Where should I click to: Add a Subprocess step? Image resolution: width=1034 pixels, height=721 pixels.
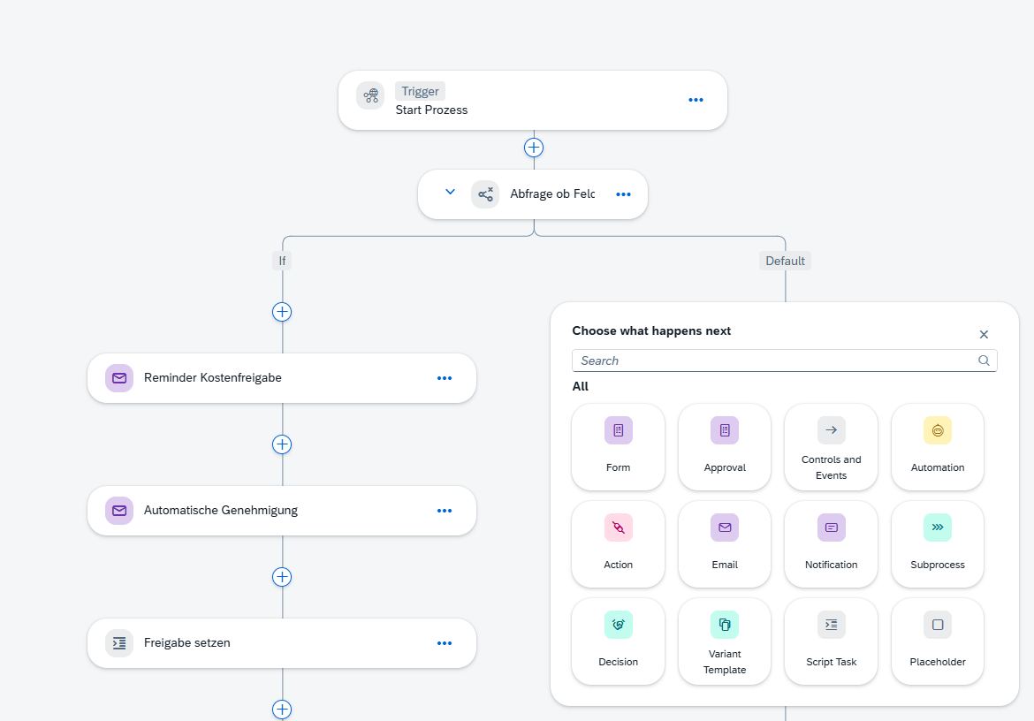click(x=937, y=543)
